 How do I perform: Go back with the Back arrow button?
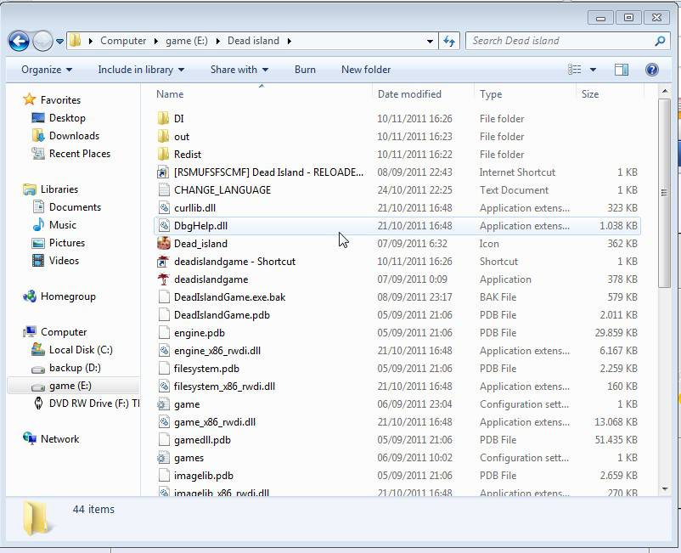click(x=19, y=42)
